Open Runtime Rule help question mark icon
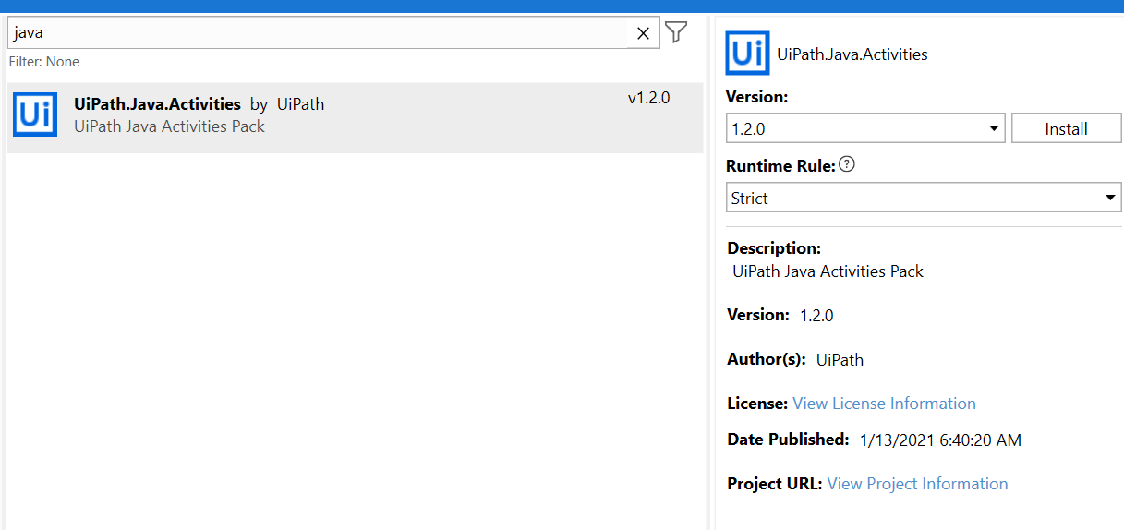Image resolution: width=1124 pixels, height=530 pixels. [847, 165]
